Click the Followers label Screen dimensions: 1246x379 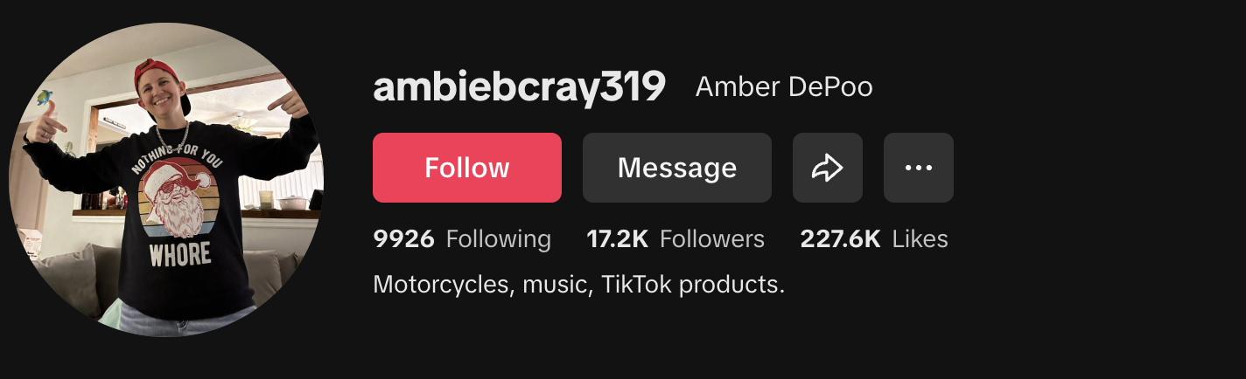712,239
